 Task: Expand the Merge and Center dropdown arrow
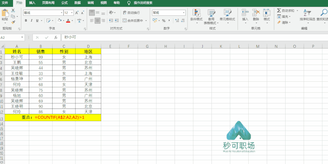(x=146, y=20)
